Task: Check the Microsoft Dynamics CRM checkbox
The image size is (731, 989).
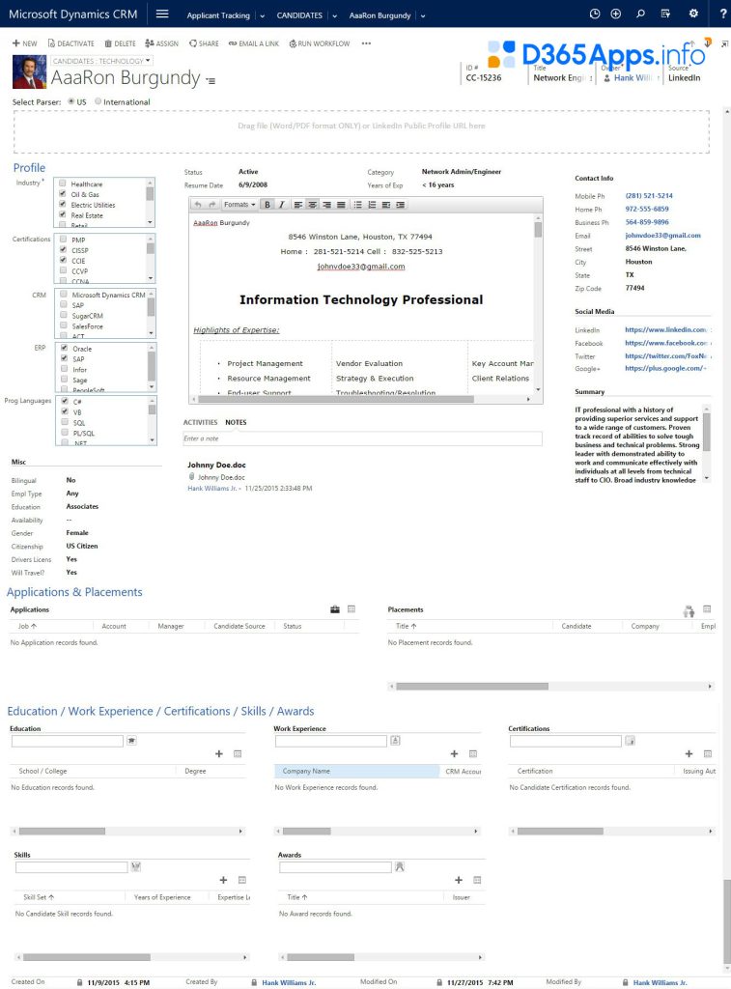Action: pos(64,295)
